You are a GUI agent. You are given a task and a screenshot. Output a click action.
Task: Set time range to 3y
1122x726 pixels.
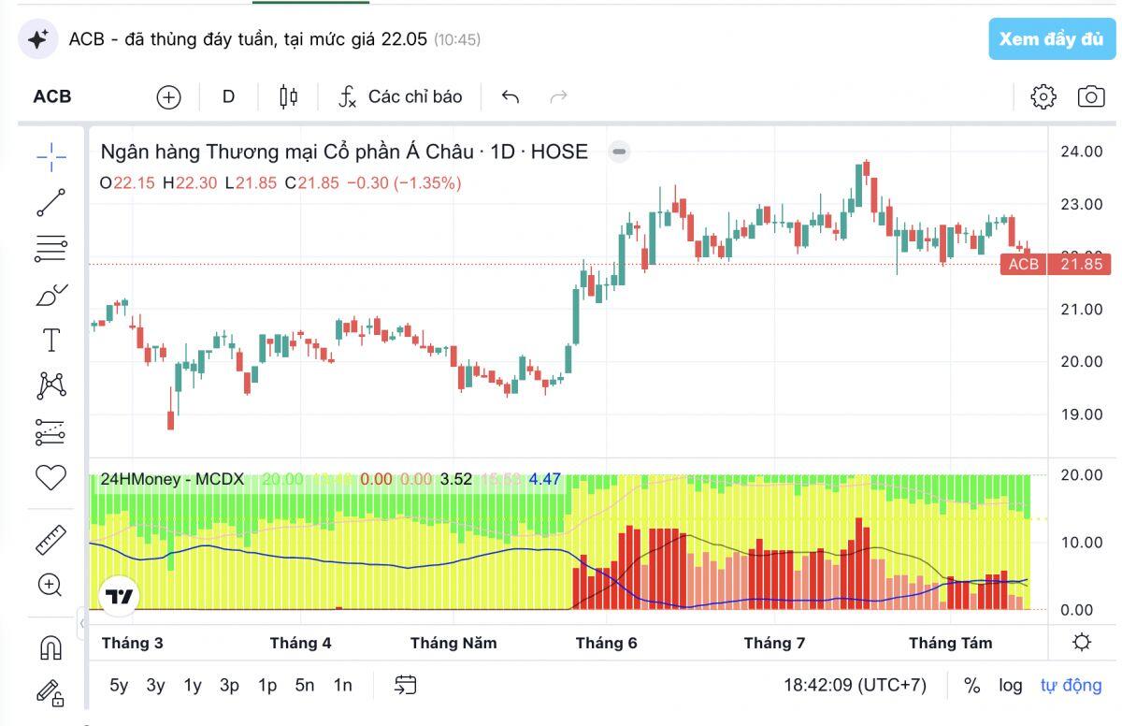click(155, 685)
